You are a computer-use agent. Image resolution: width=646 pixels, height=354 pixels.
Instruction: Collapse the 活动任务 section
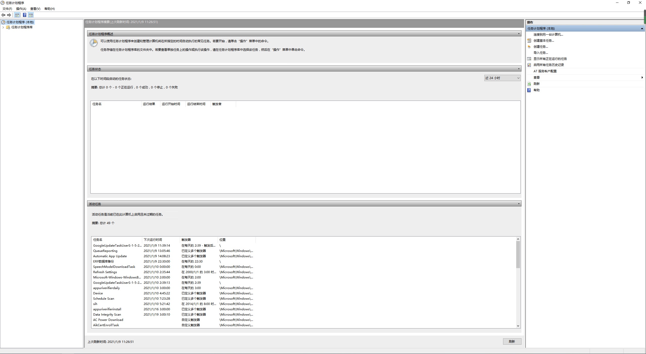coord(519,204)
